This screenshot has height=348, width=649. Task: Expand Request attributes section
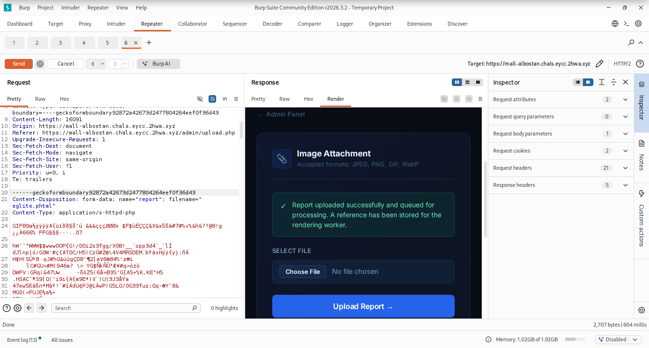pyautogui.click(x=626, y=99)
